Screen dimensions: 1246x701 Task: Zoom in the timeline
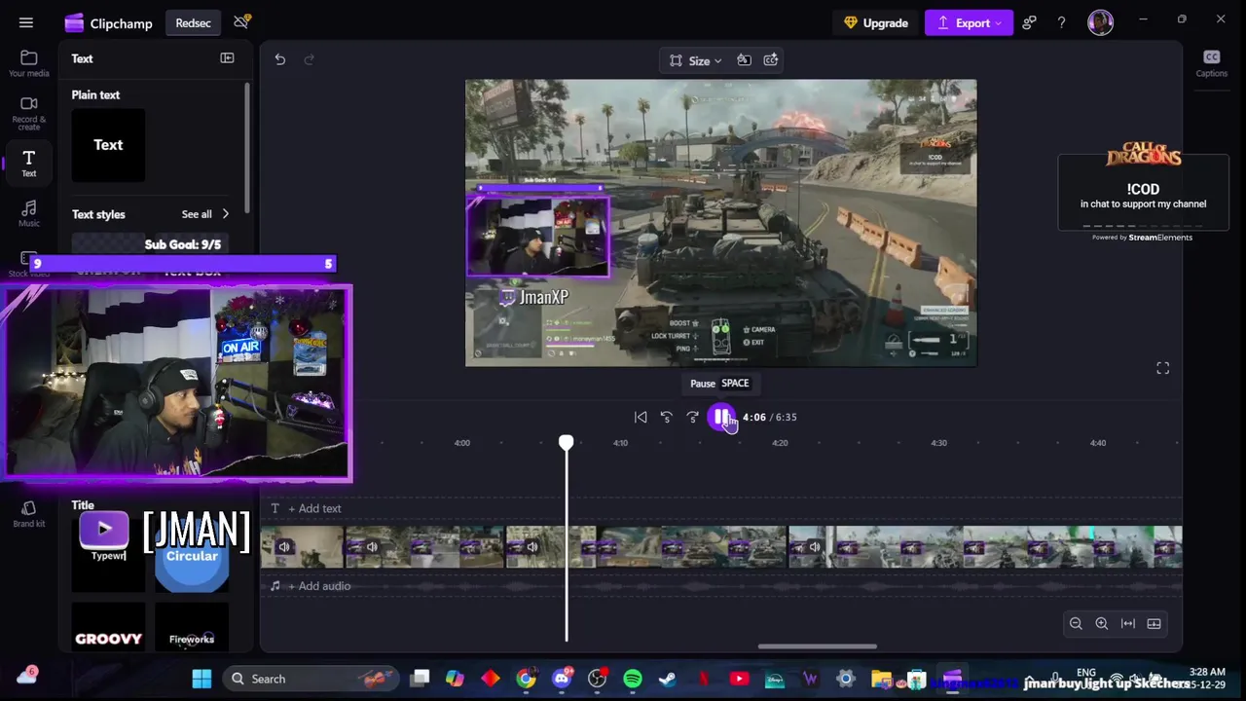pos(1102,624)
